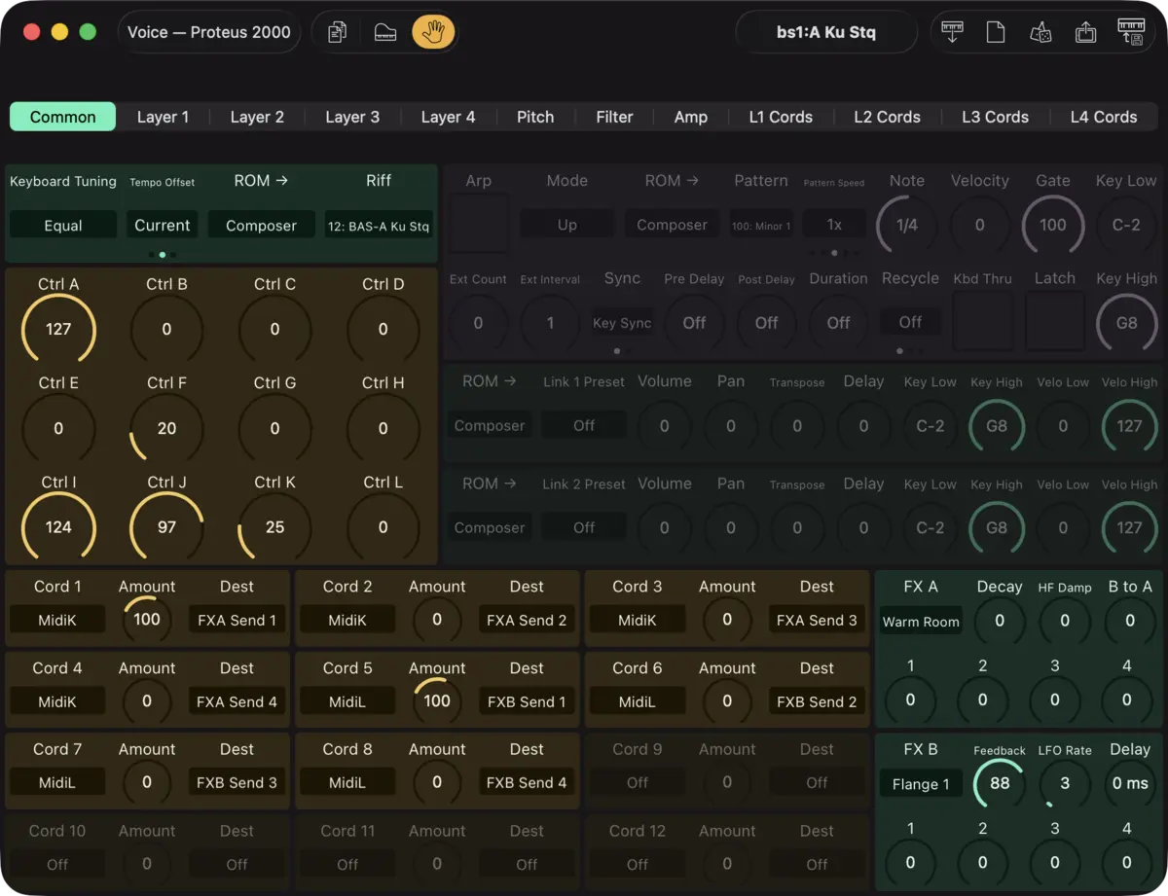The image size is (1168, 896).
Task: Open the Tempo Offset Current dropdown
Action: point(163,225)
